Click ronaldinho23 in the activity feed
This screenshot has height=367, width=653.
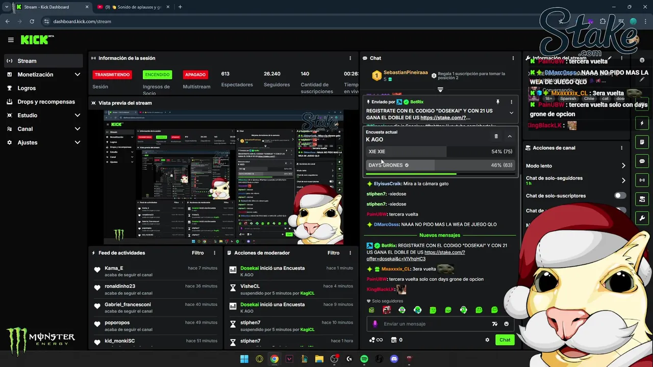click(x=120, y=286)
